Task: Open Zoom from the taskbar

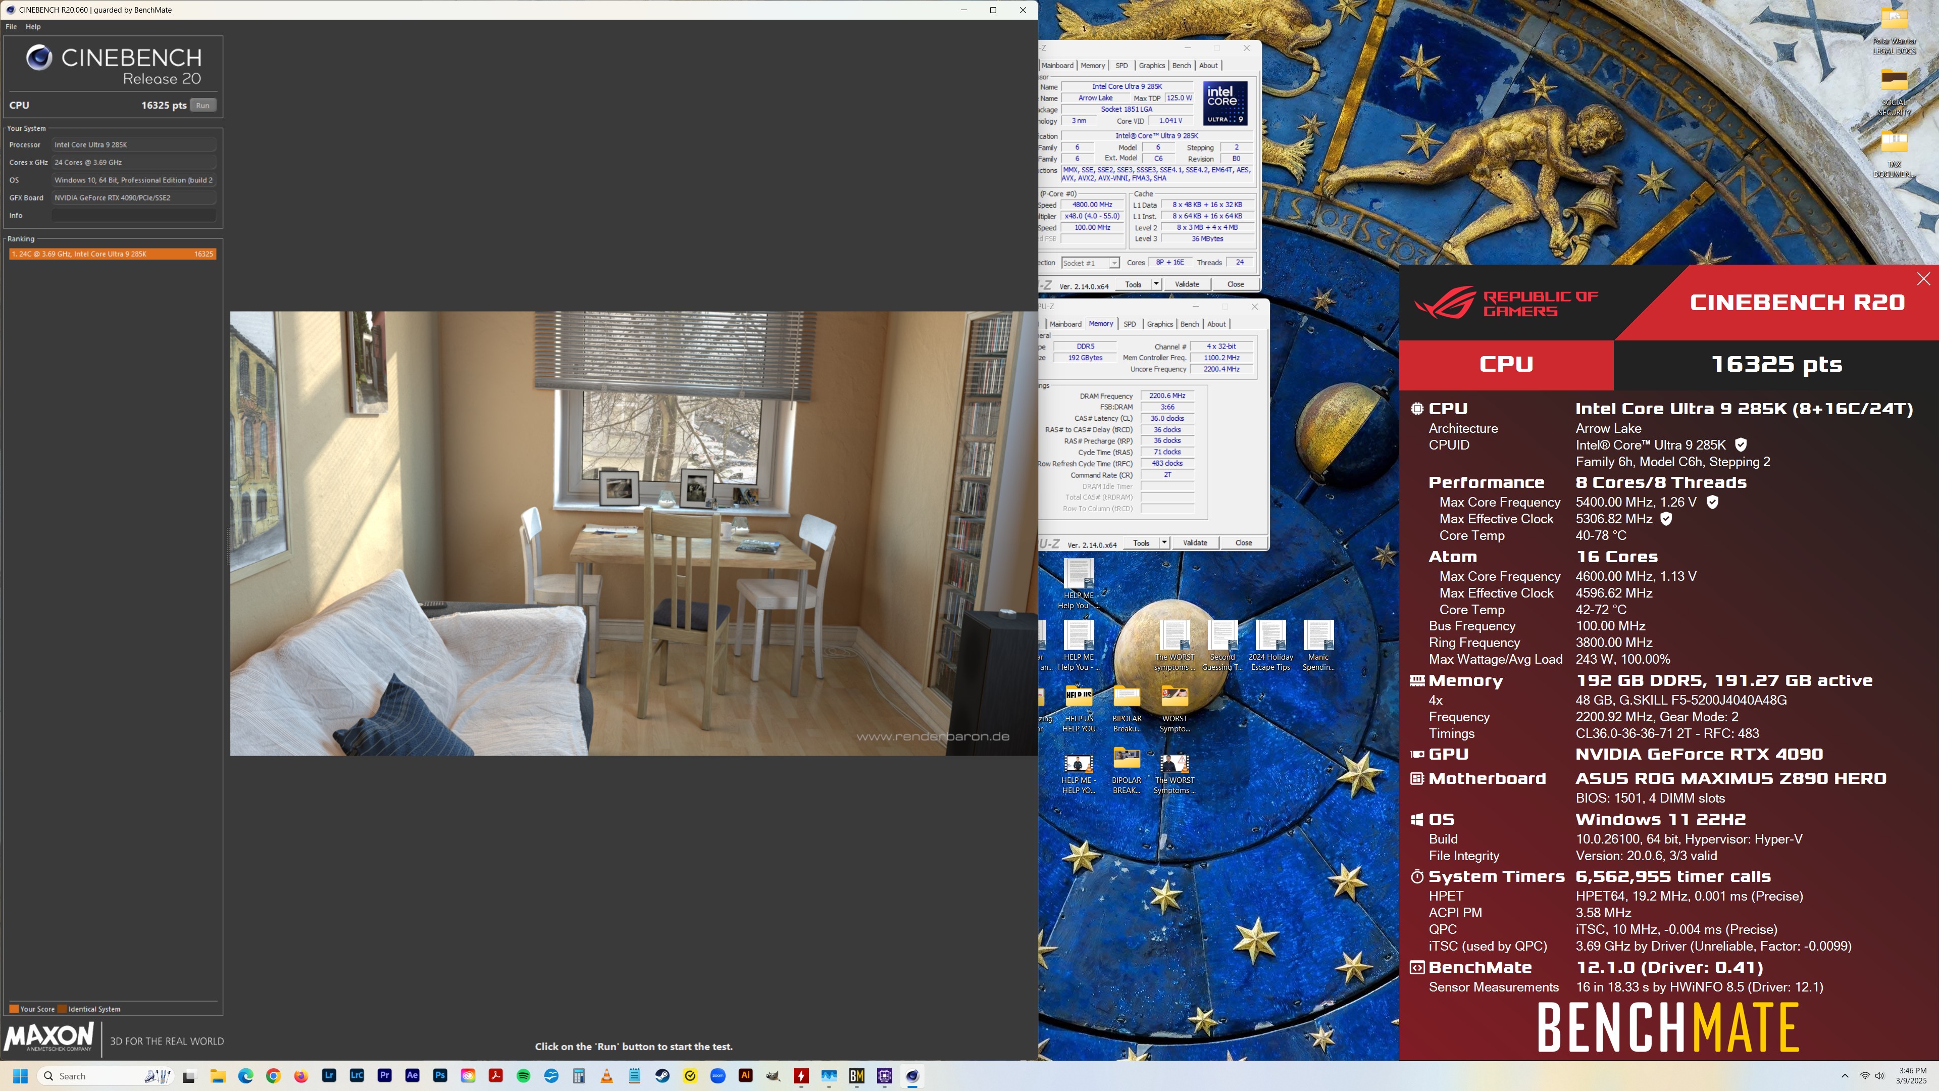Action: tap(718, 1076)
